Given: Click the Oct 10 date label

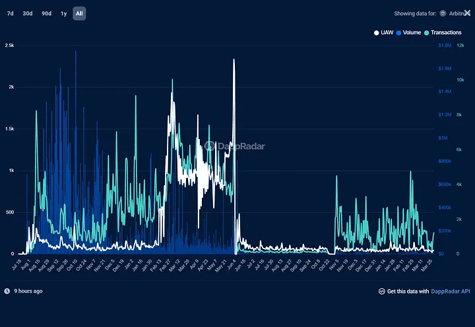Looking at the screenshot, I should click(x=72, y=265).
